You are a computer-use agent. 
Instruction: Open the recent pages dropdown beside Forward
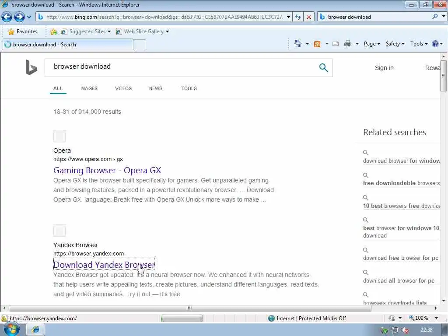point(29,17)
